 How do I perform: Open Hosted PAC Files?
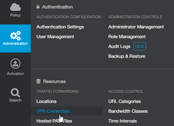tap(54, 121)
